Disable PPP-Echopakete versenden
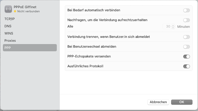The width and height of the screenshot is (198, 111). pyautogui.click(x=187, y=56)
